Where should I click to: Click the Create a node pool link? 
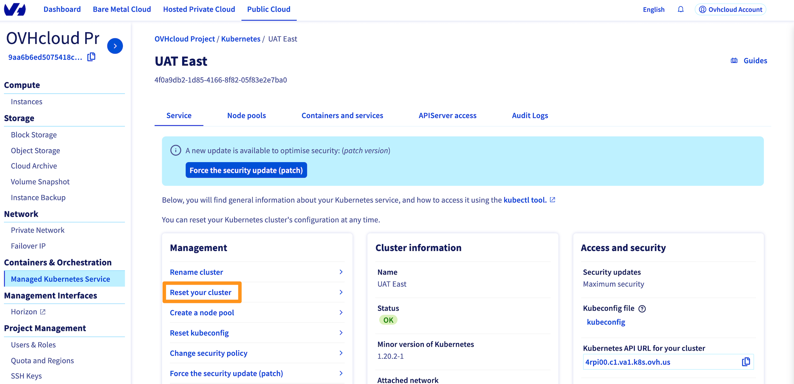[x=202, y=312]
